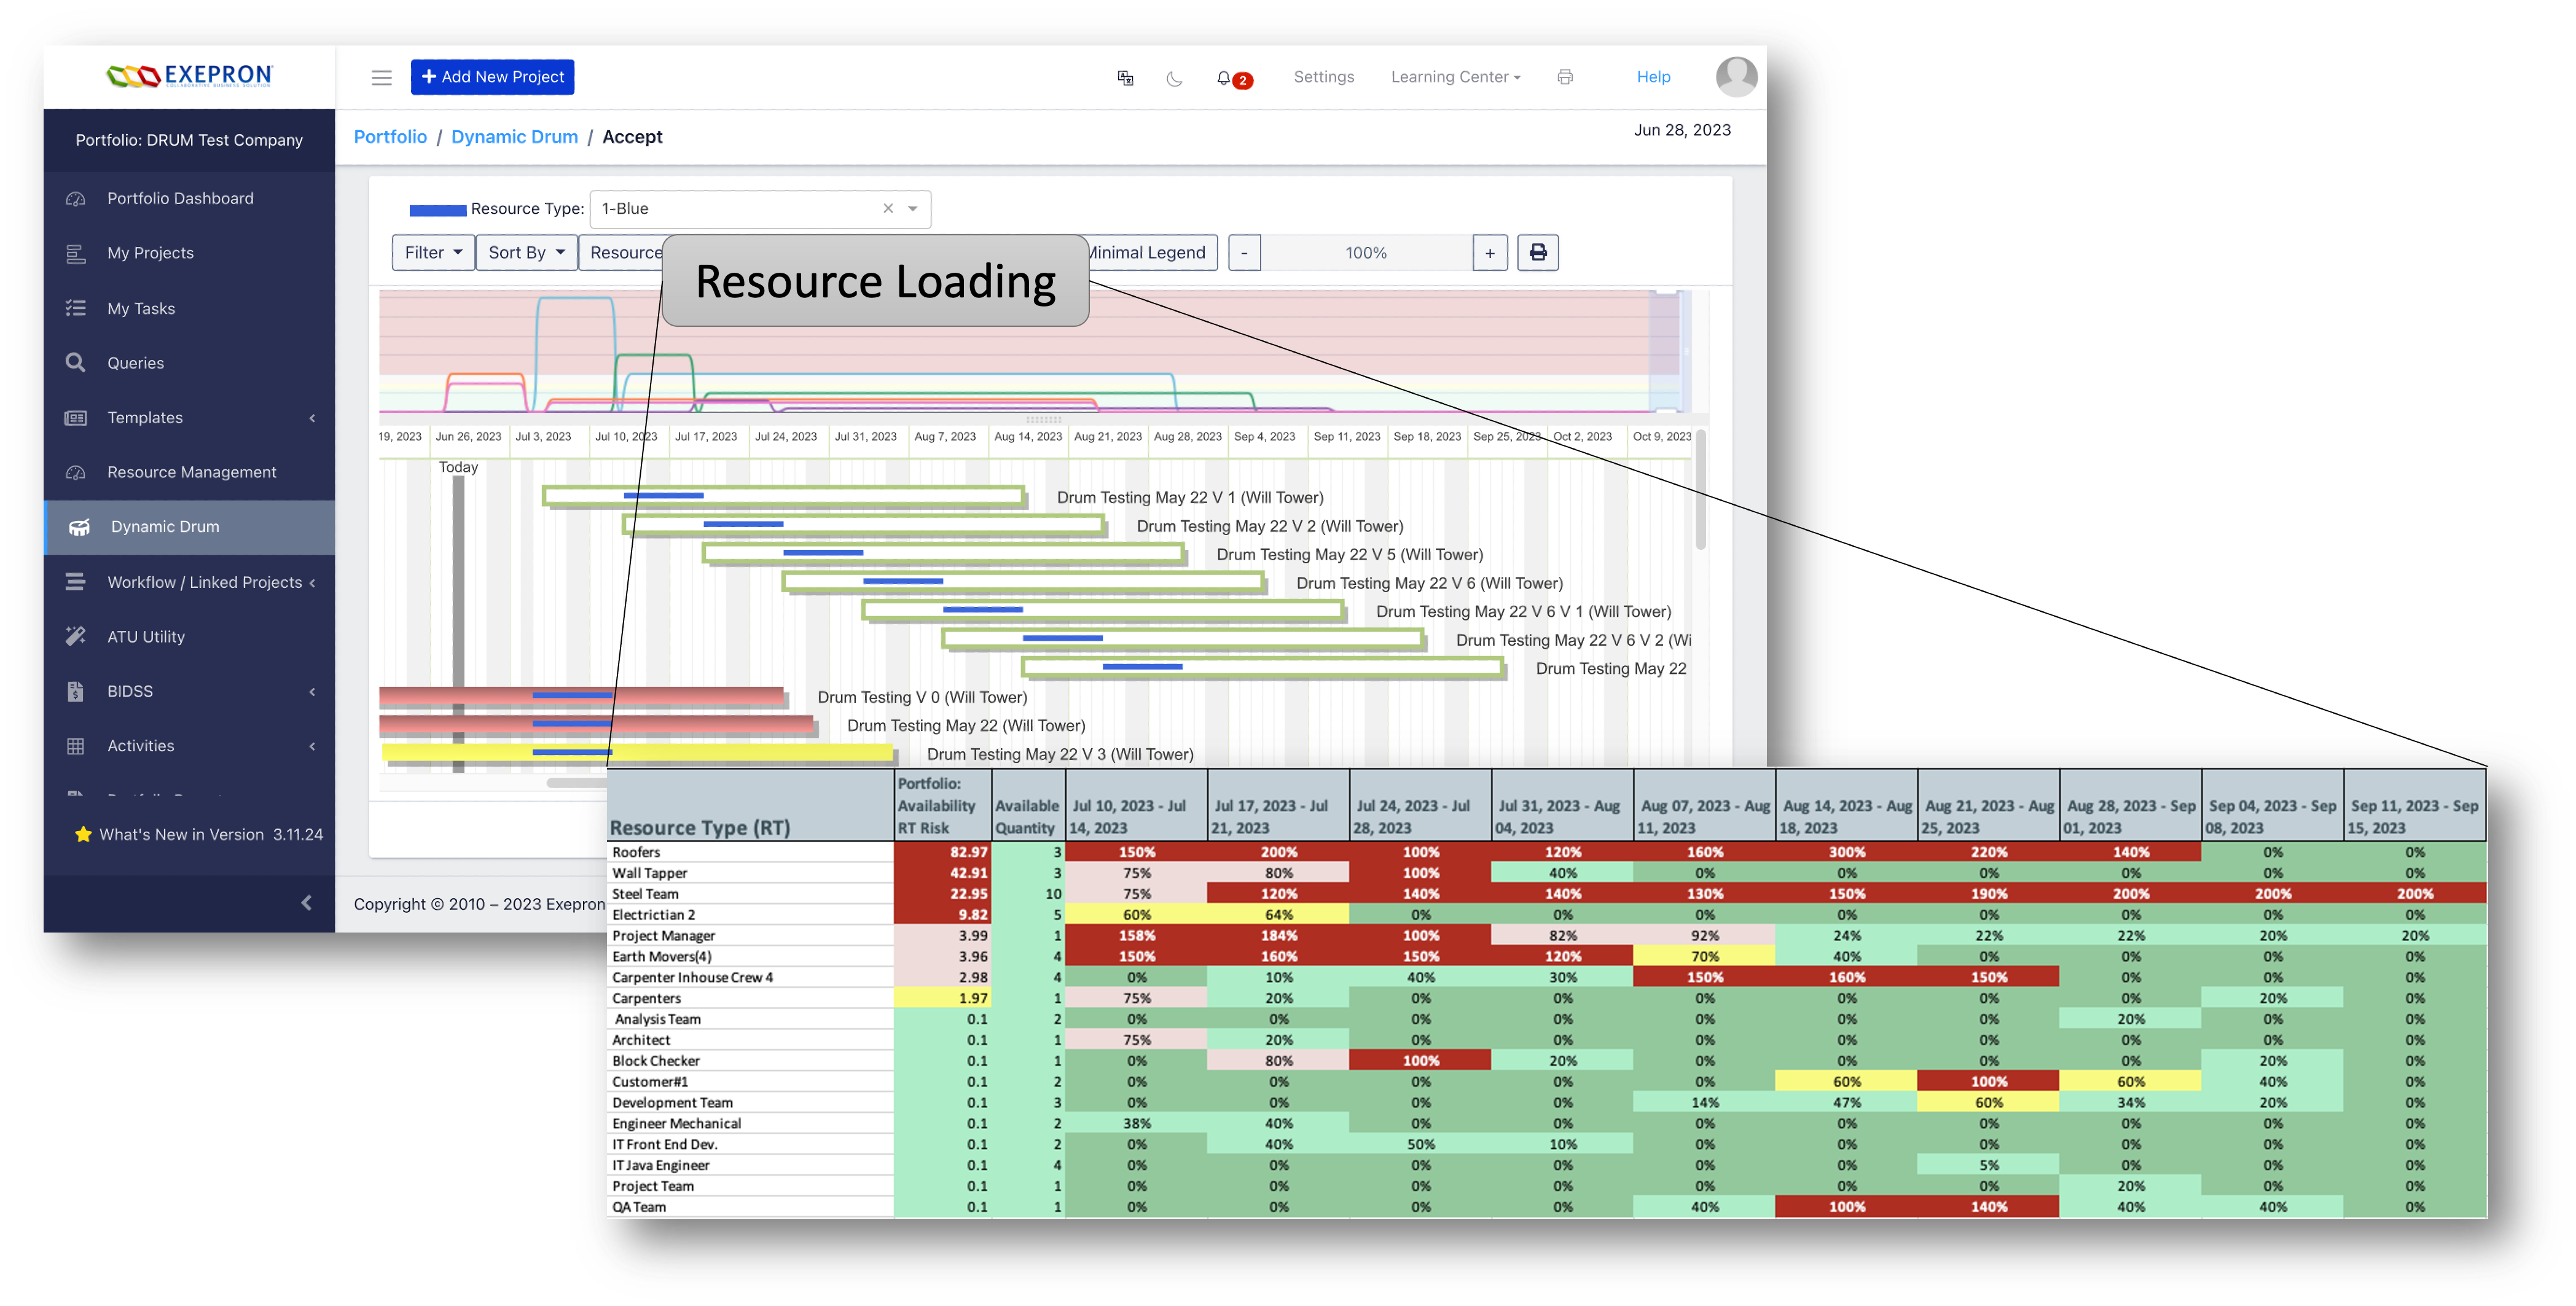Image resolution: width=2576 pixels, height=1306 pixels.
Task: Open What's New in Version 3.11.24
Action: pos(199,834)
